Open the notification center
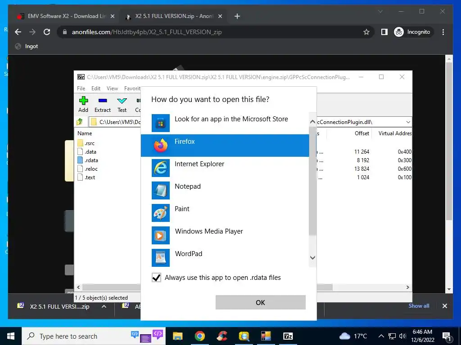The height and width of the screenshot is (345, 461). point(447,336)
